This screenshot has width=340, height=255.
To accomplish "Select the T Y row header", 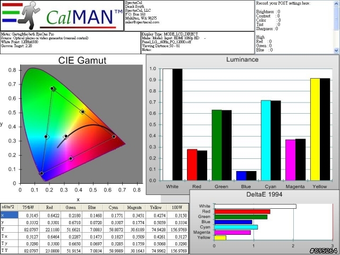I will (x=9, y=251).
